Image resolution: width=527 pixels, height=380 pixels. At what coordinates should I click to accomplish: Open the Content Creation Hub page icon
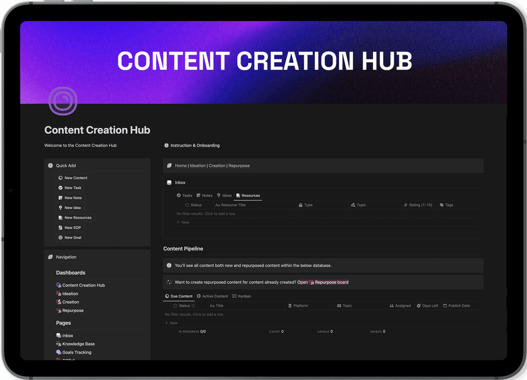point(58,285)
